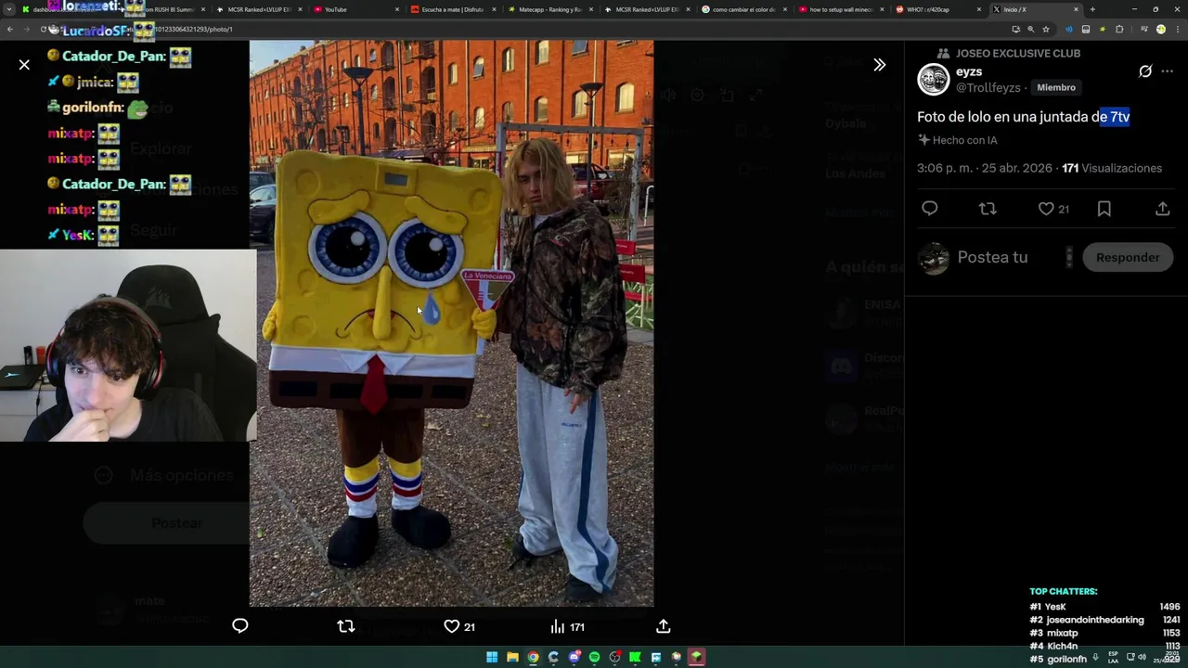The image size is (1188, 668).
Task: Open the Kick app on the taskbar
Action: coord(636,657)
